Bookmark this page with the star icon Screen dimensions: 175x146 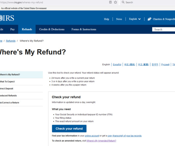(116, 2)
